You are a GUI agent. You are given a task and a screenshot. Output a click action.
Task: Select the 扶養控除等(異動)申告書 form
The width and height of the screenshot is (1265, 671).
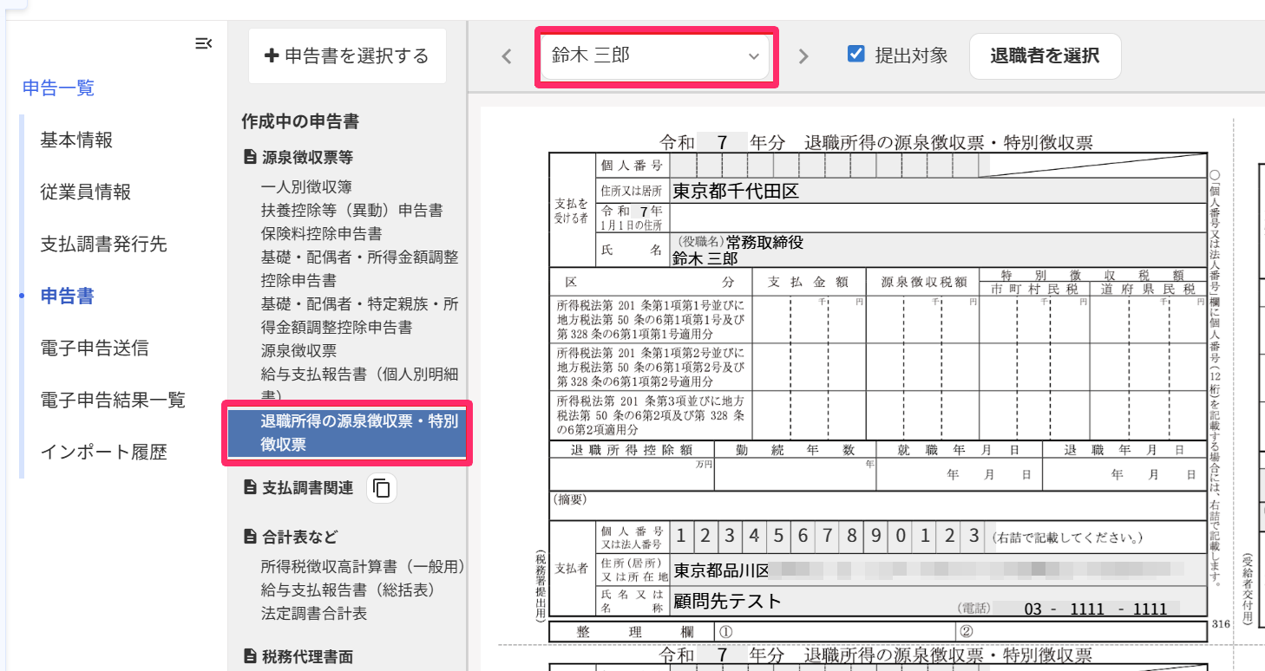[x=351, y=210]
